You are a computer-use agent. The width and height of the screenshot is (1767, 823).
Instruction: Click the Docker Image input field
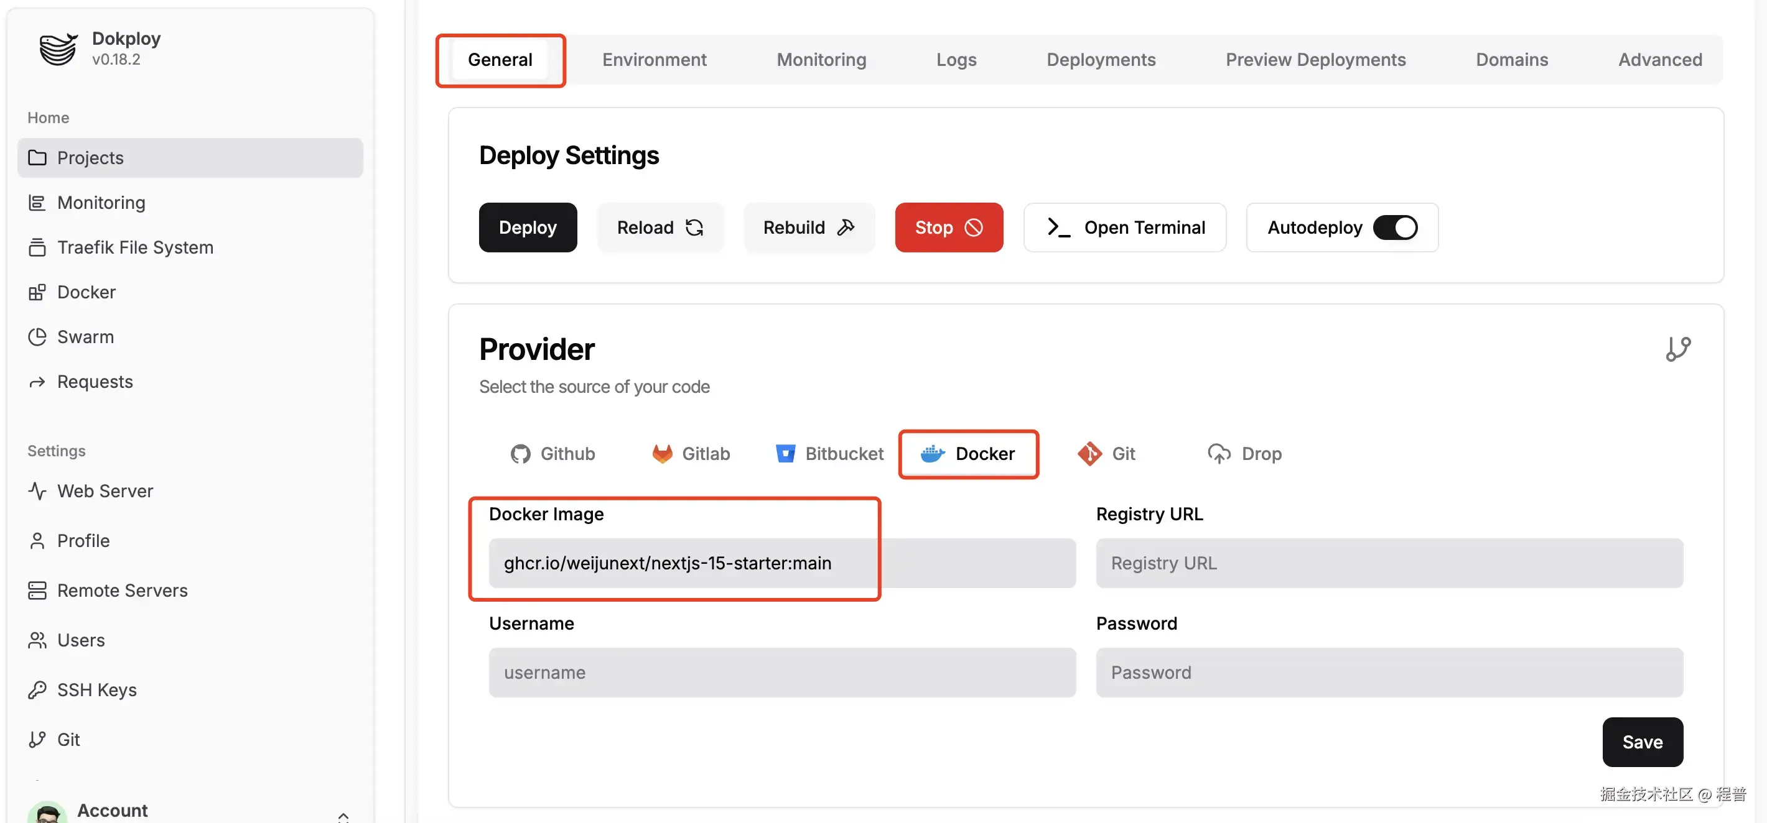coord(781,563)
